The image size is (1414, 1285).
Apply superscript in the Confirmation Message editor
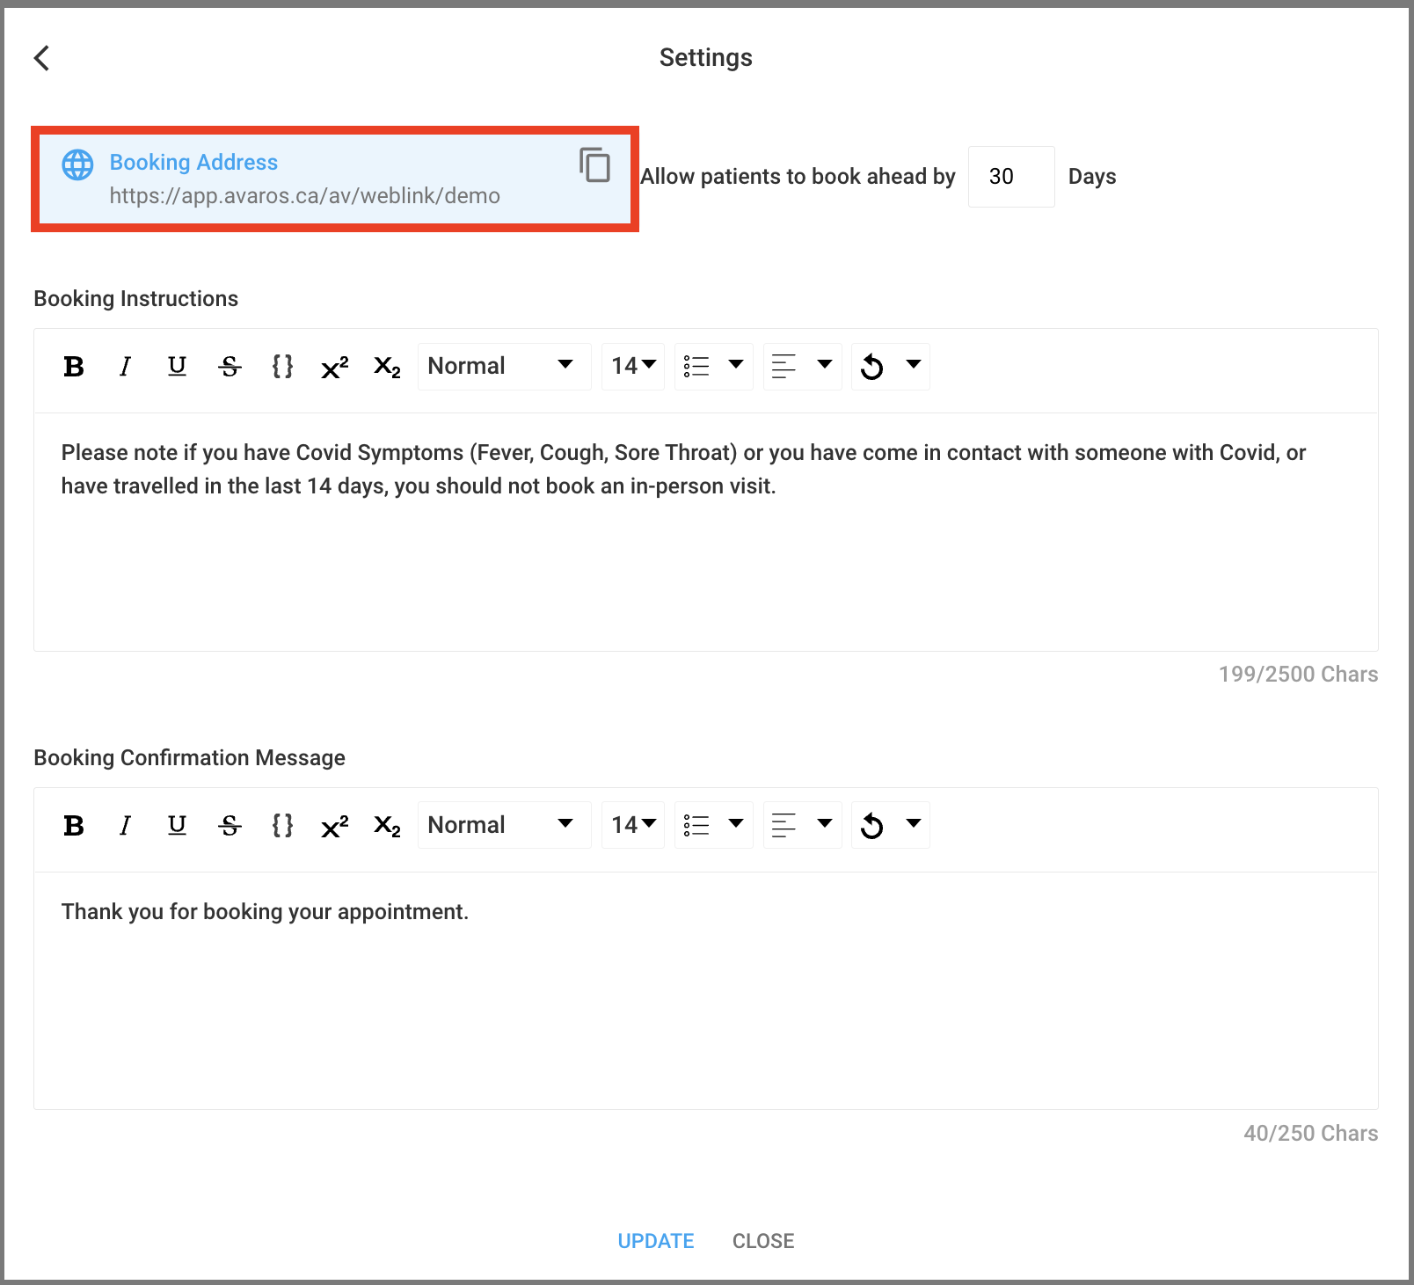(x=335, y=826)
